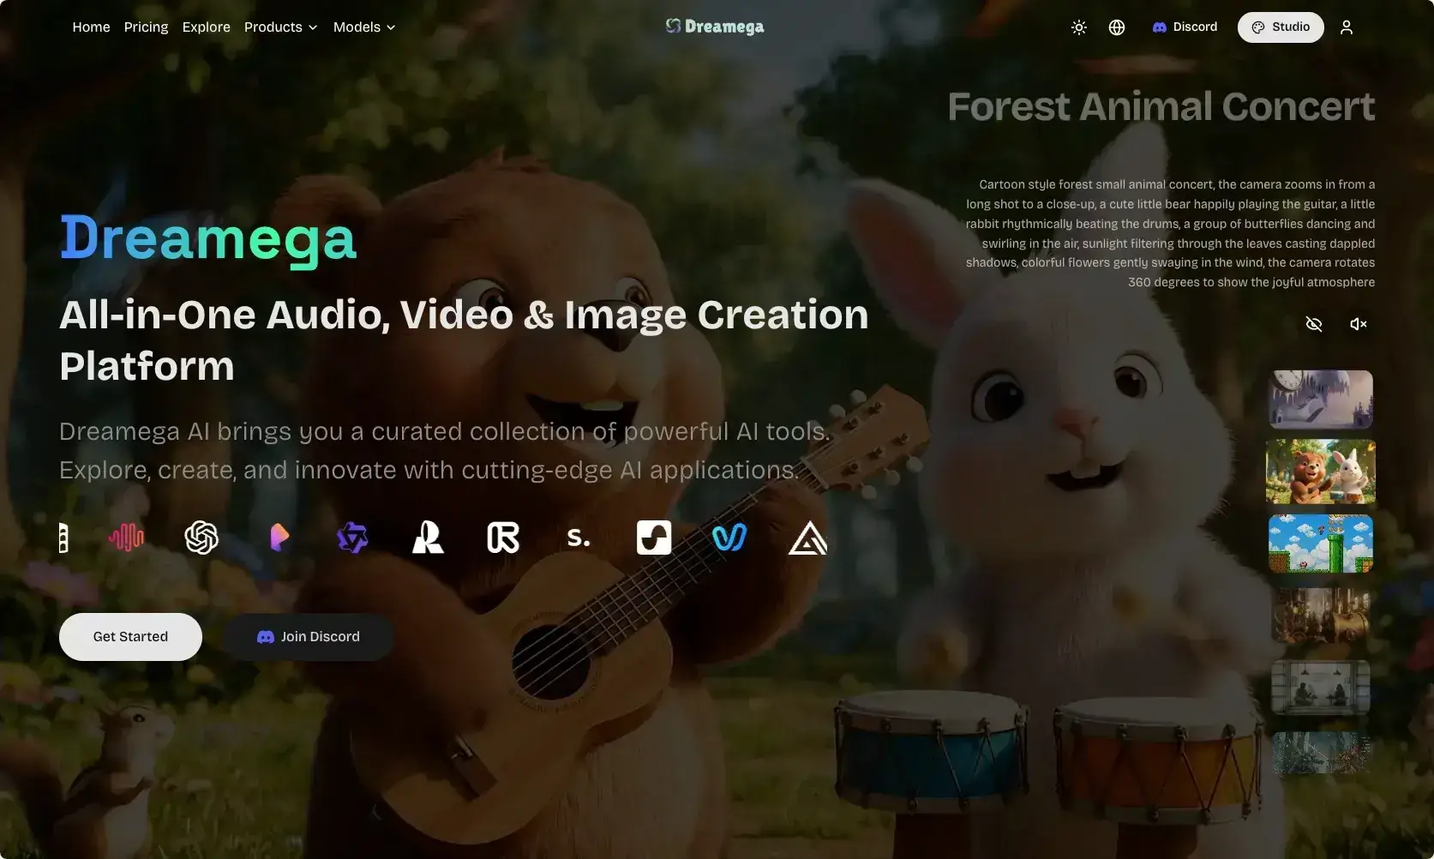Expand the Products dropdown menu

280,27
